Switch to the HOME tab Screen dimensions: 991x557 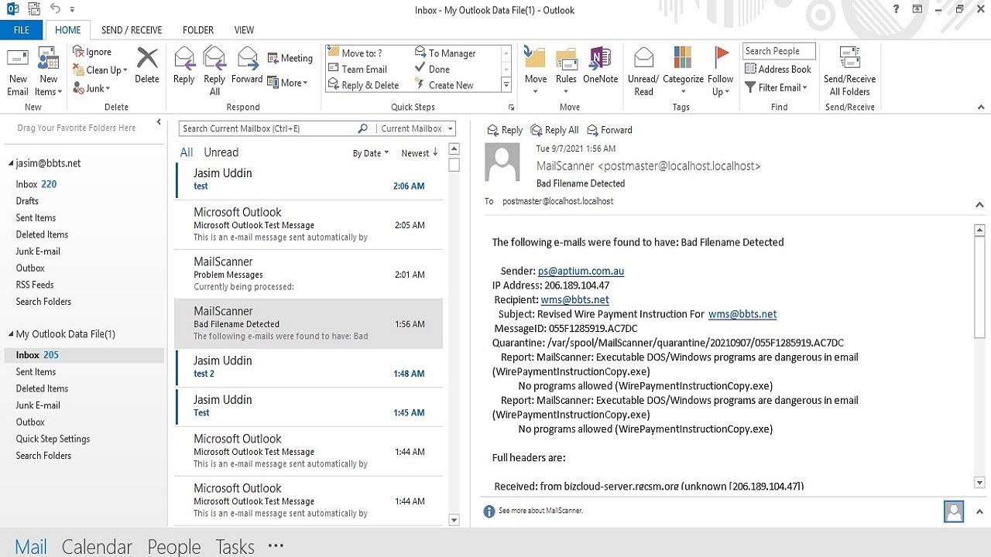point(68,30)
